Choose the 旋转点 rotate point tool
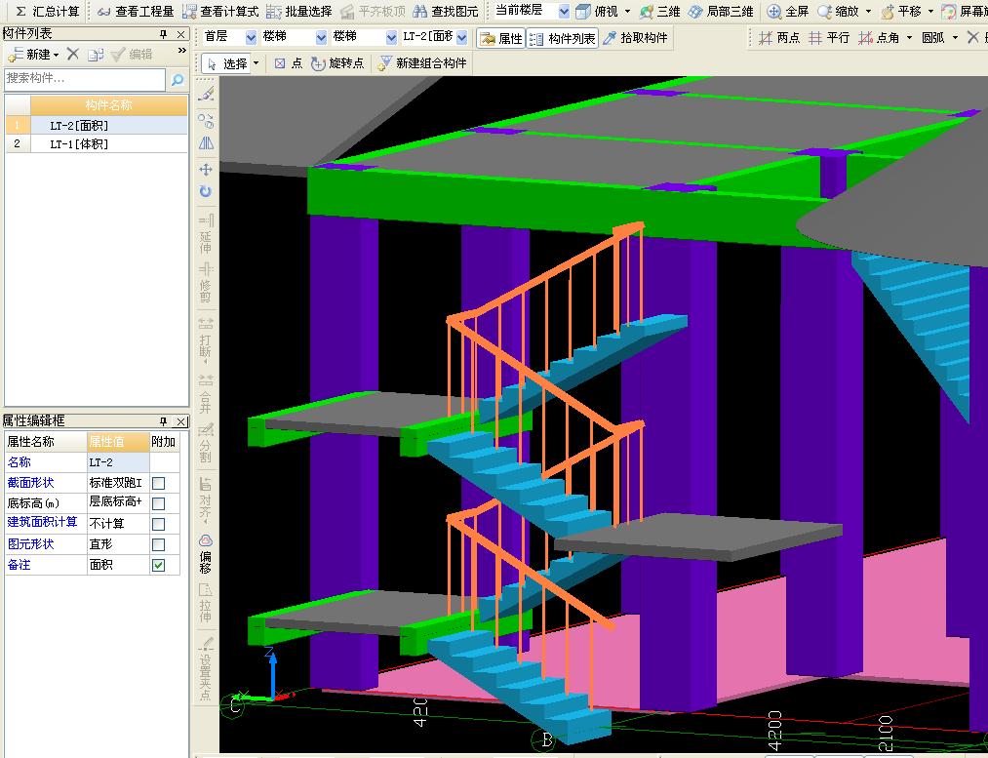The width and height of the screenshot is (988, 758). (337, 63)
